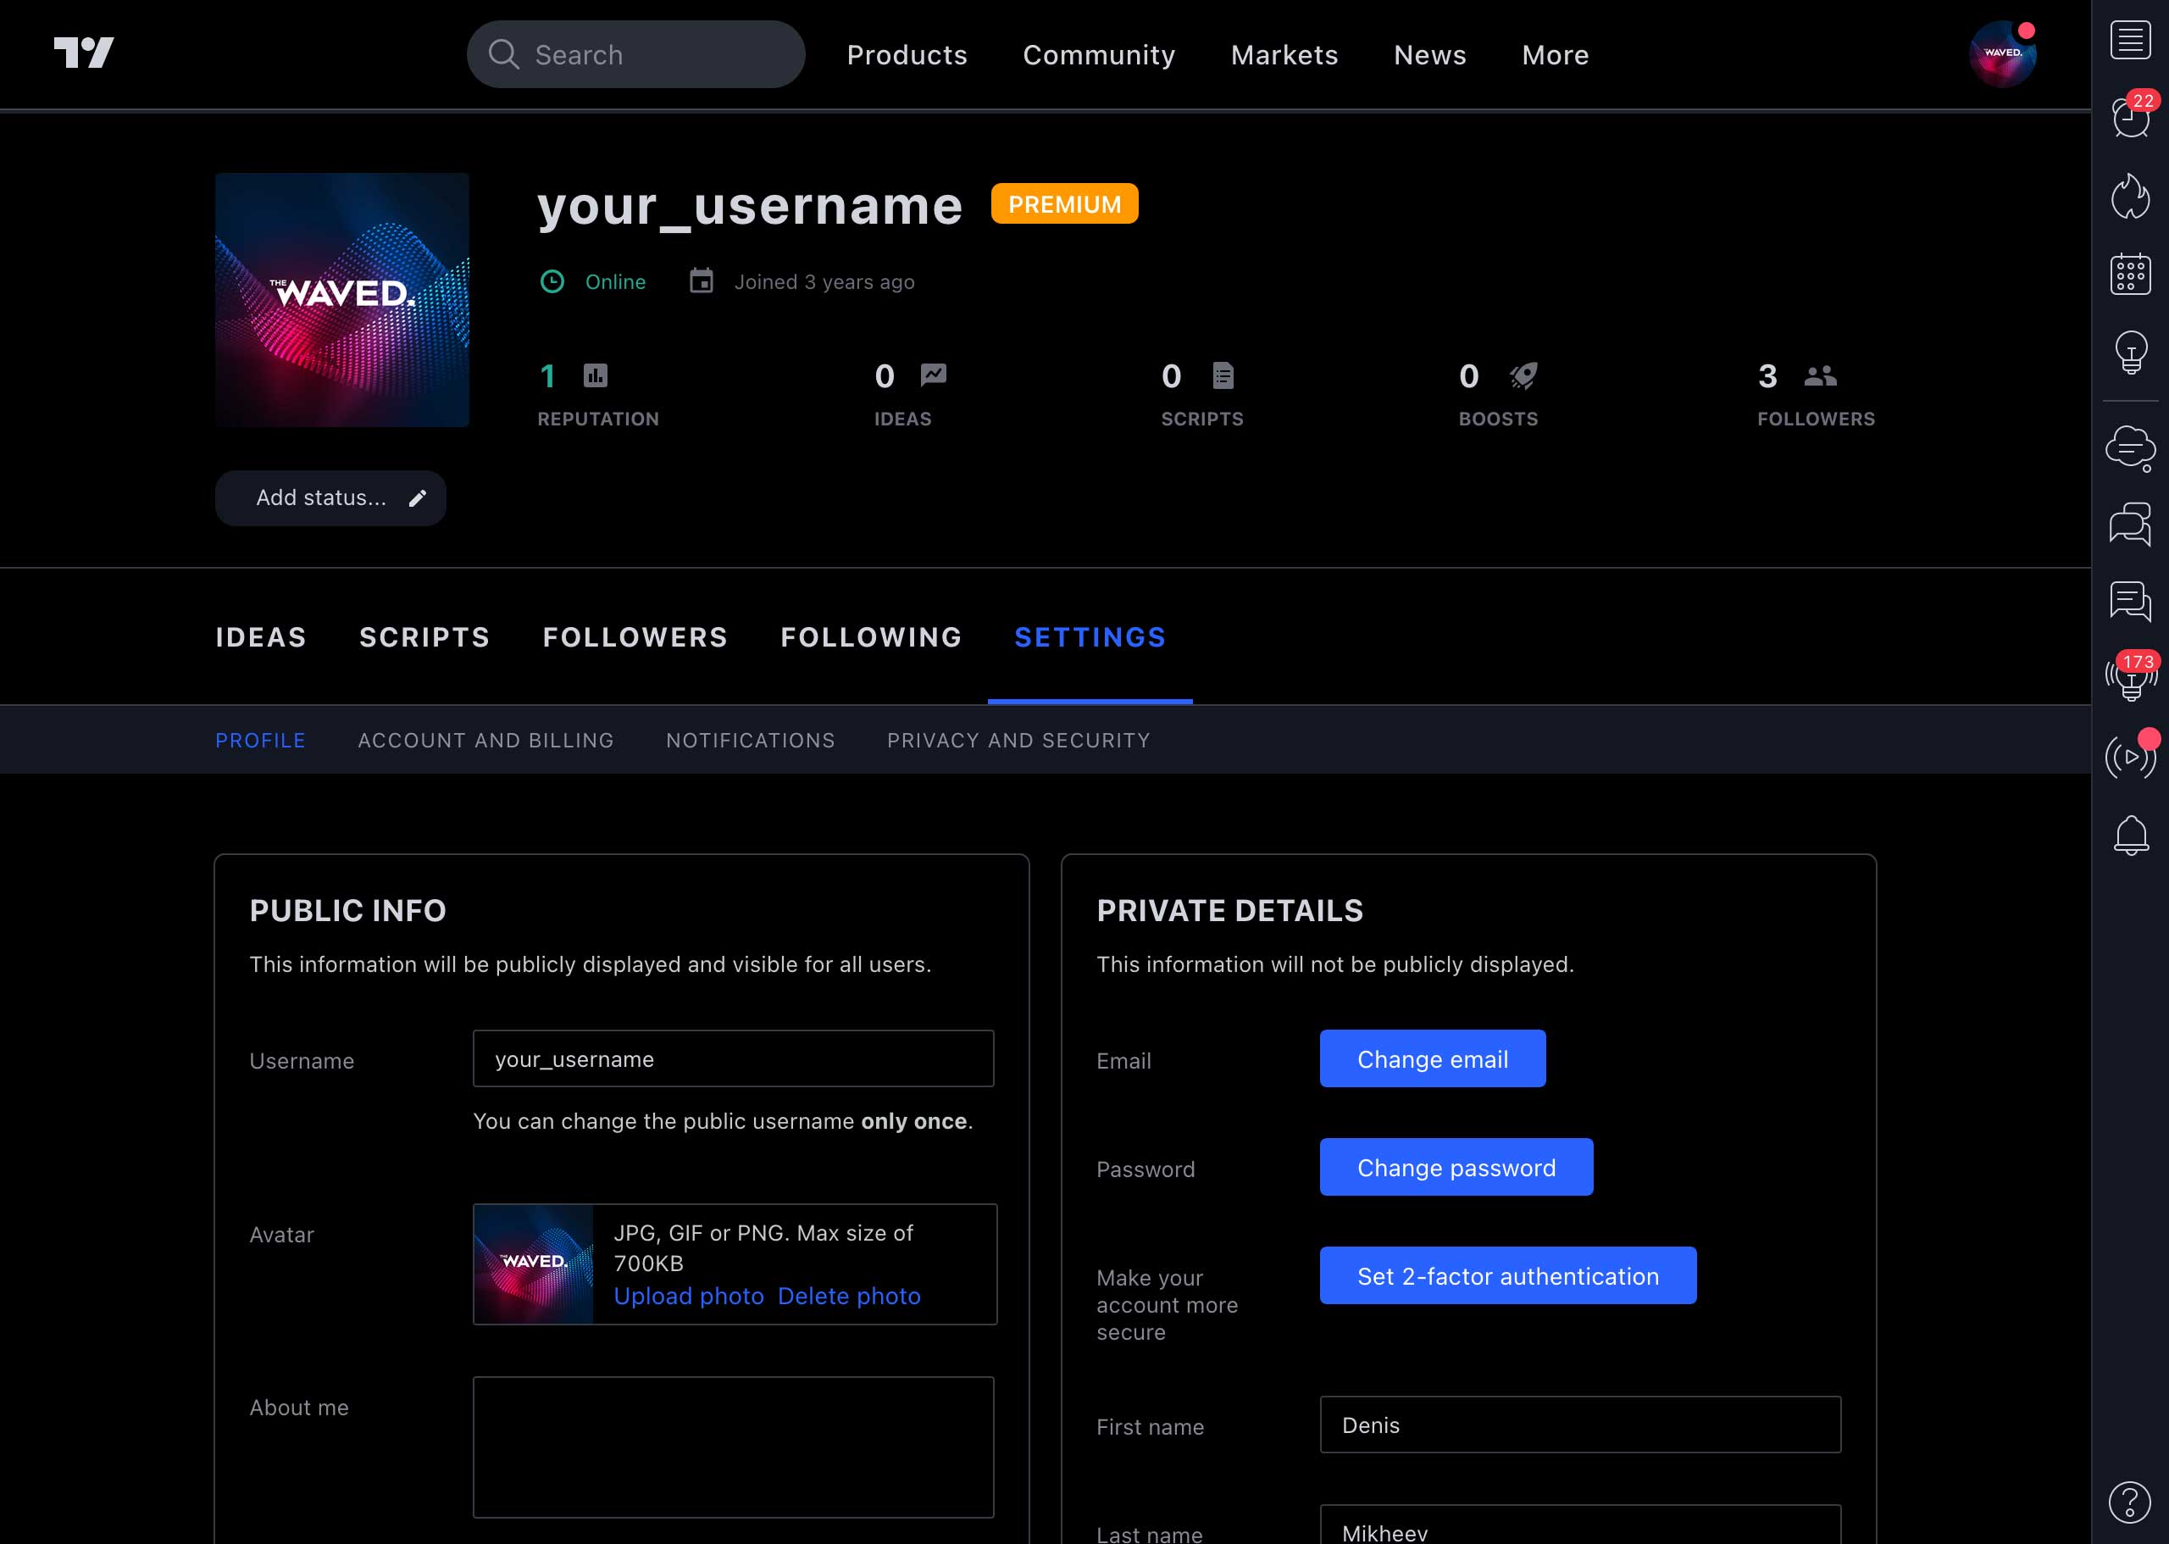Open Notifications settings subtab
This screenshot has height=1544, width=2169.
pos(751,741)
